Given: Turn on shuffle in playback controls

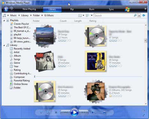Looking at the screenshot, I should point(41,112).
